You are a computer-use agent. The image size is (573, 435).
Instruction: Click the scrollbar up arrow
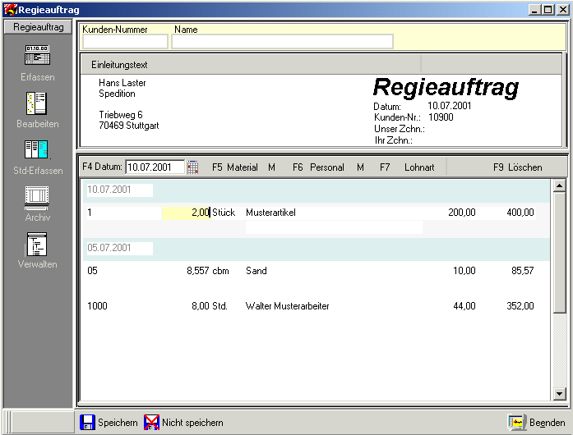click(x=560, y=185)
